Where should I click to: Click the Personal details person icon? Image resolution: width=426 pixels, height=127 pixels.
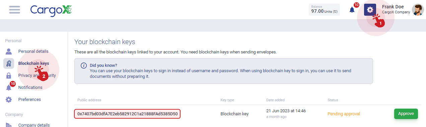9,51
